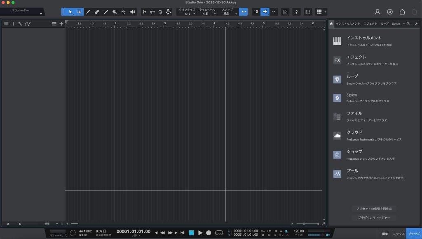422x239 pixels.
Task: Open the ミックス view tab
Action: point(398,234)
